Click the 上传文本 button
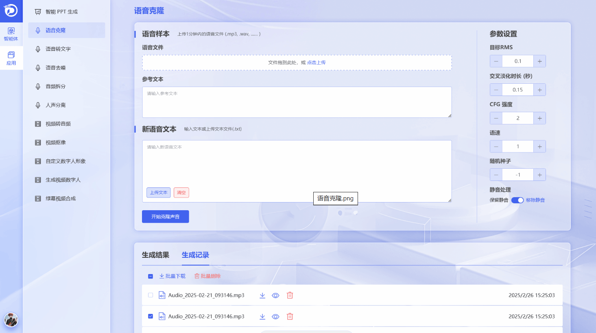Viewport: 596px width, 333px height. (x=159, y=193)
